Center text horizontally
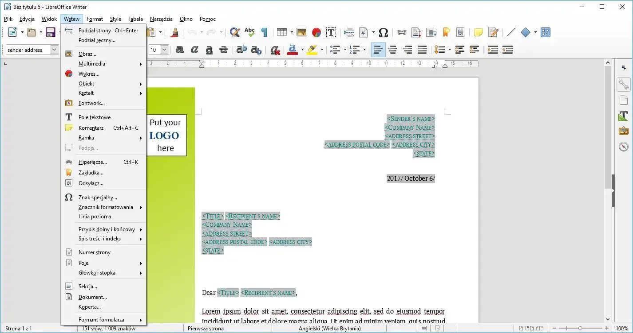Image resolution: width=633 pixels, height=333 pixels. 393,50
